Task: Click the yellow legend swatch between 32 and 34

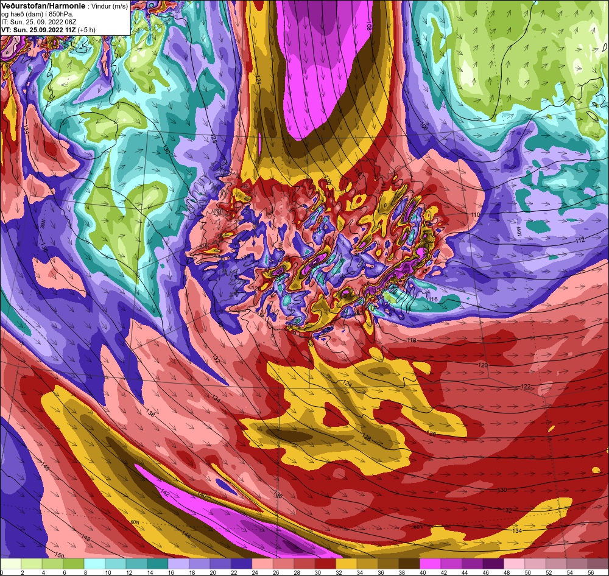Action: tap(347, 564)
